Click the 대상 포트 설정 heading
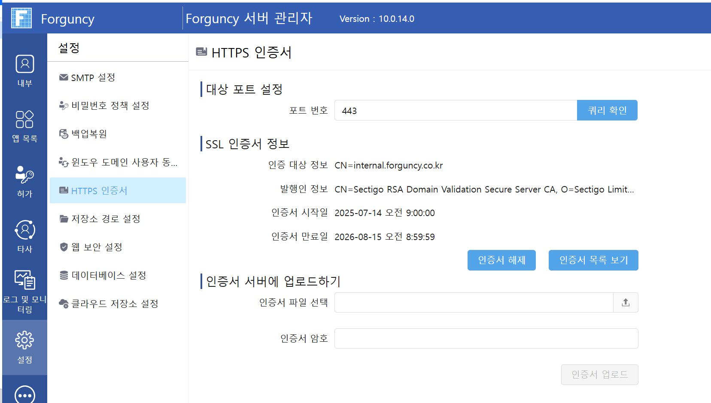Viewport: 711px width, 403px height. point(244,89)
